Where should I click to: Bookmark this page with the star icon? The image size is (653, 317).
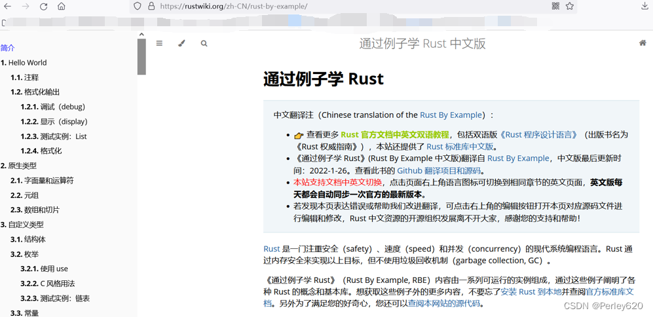click(x=570, y=6)
